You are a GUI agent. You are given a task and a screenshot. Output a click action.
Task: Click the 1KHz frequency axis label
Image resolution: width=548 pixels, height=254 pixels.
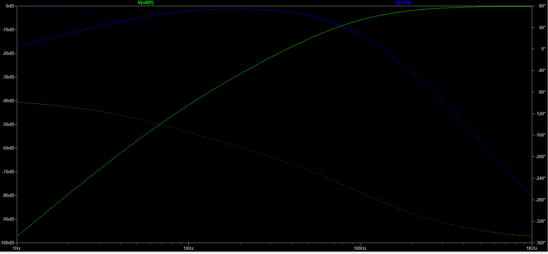(532, 249)
